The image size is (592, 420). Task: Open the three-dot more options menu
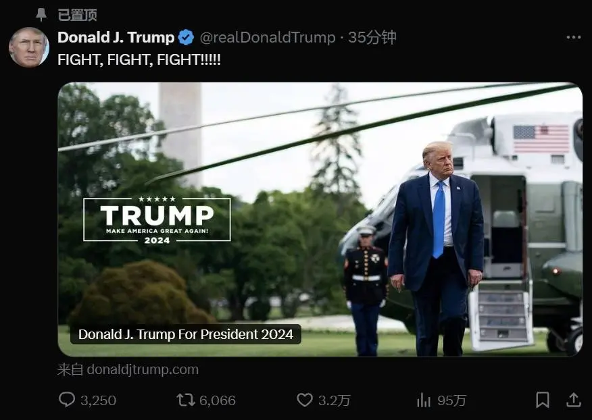coord(574,37)
